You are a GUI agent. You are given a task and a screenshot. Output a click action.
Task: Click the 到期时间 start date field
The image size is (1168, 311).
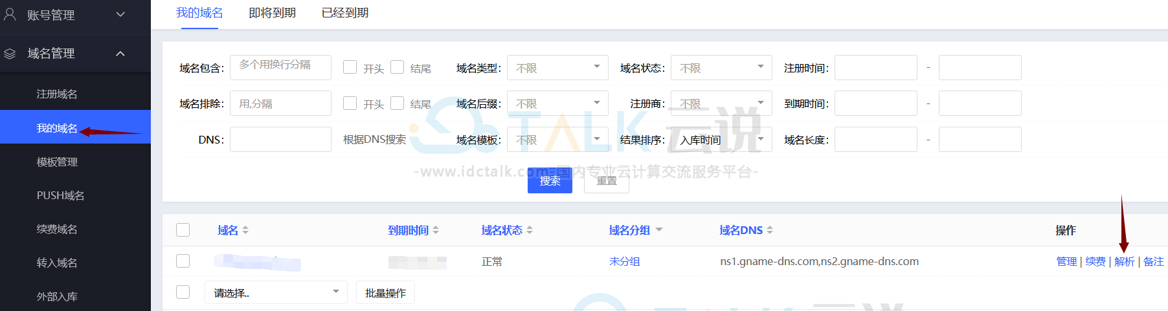click(x=876, y=103)
